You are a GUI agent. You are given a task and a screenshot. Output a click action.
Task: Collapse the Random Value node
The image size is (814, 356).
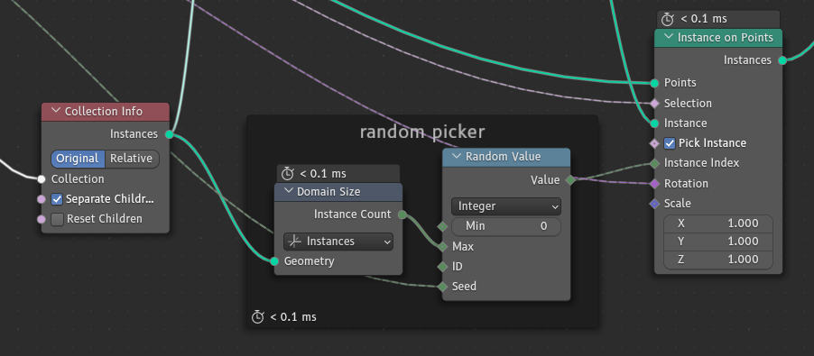457,157
